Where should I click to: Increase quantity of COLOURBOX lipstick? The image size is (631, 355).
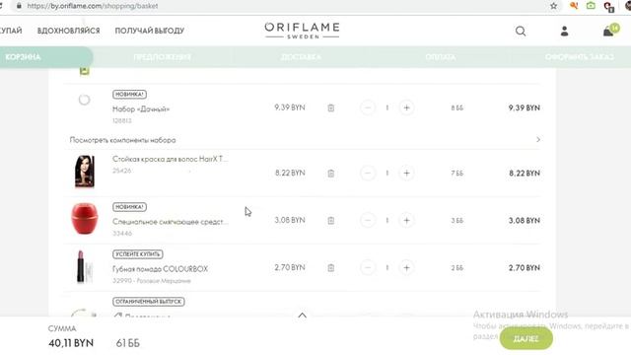pyautogui.click(x=406, y=267)
